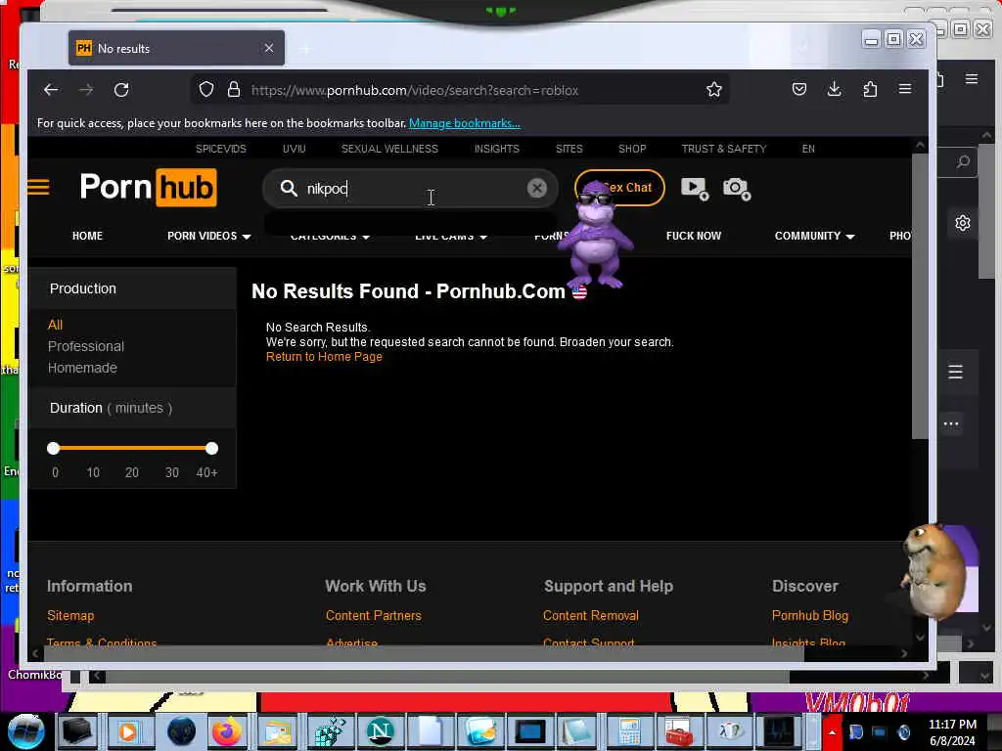Open the Extensions puzzle icon
The height and width of the screenshot is (751, 1002).
point(870,89)
